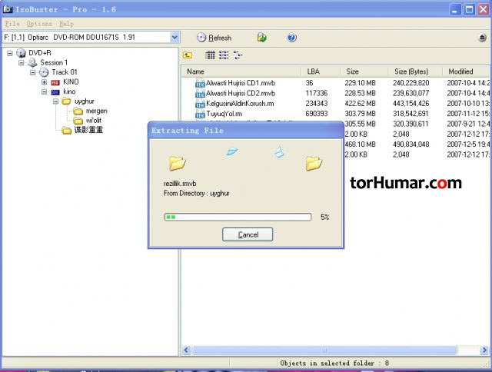Screen dimensions: 492x372
Task: Select the Session 1 icon
Action: click(32, 63)
